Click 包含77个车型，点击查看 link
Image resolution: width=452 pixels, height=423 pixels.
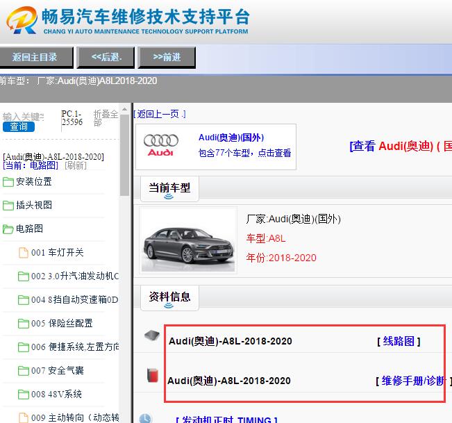pos(244,153)
